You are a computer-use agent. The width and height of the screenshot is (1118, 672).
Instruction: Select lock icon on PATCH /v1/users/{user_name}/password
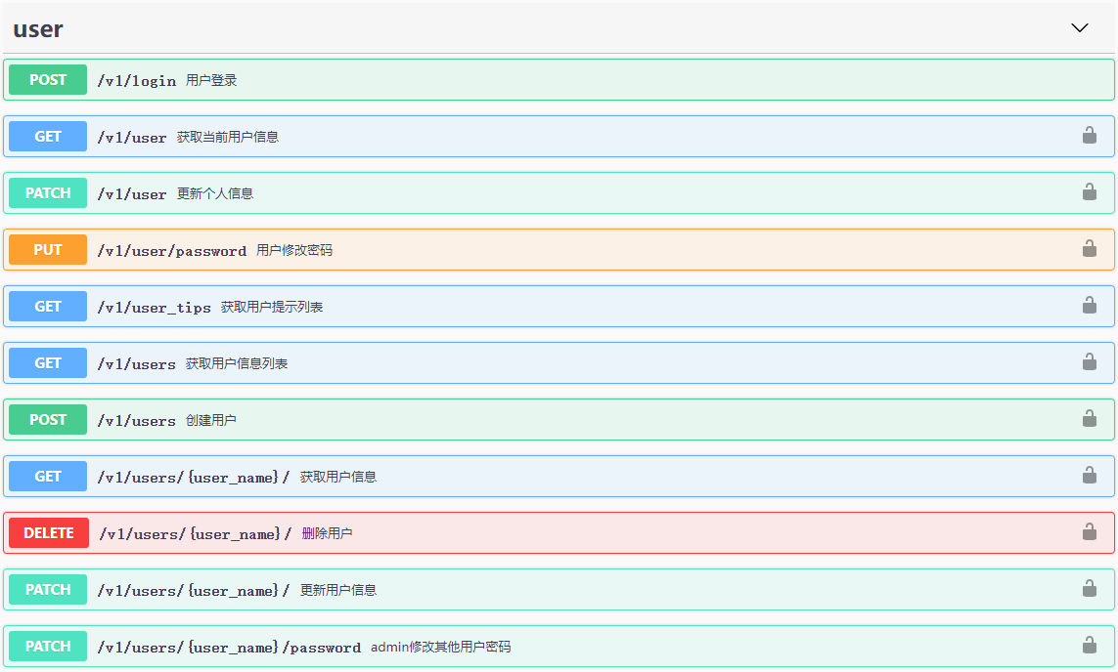coord(1092,646)
